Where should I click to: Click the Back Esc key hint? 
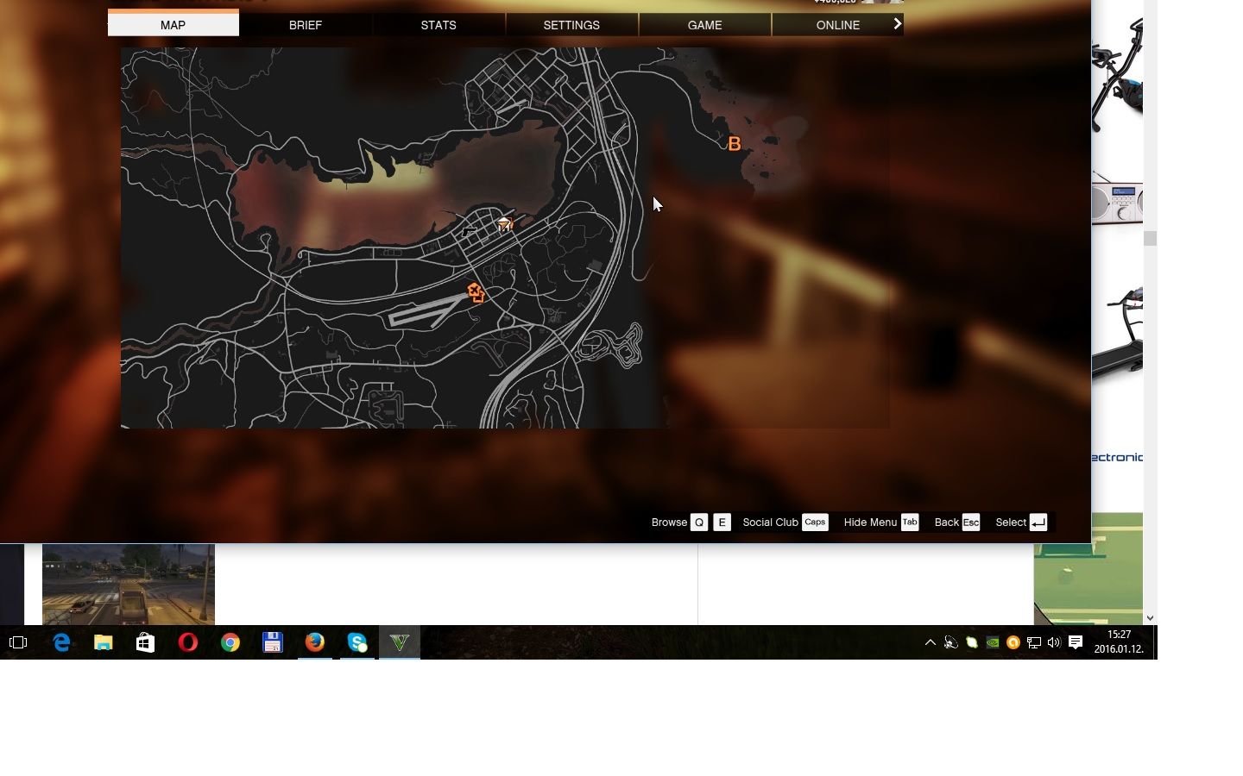971,523
